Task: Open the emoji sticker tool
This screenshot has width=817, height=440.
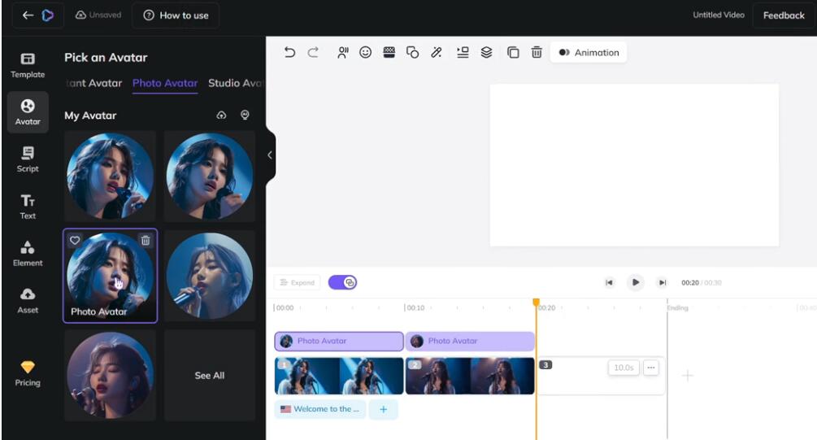Action: click(x=366, y=53)
